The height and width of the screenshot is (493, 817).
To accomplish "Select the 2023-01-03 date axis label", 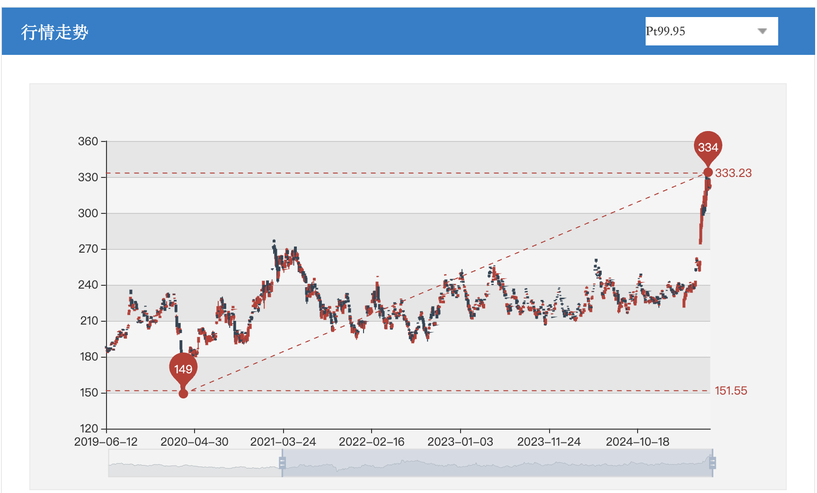I will point(460,442).
